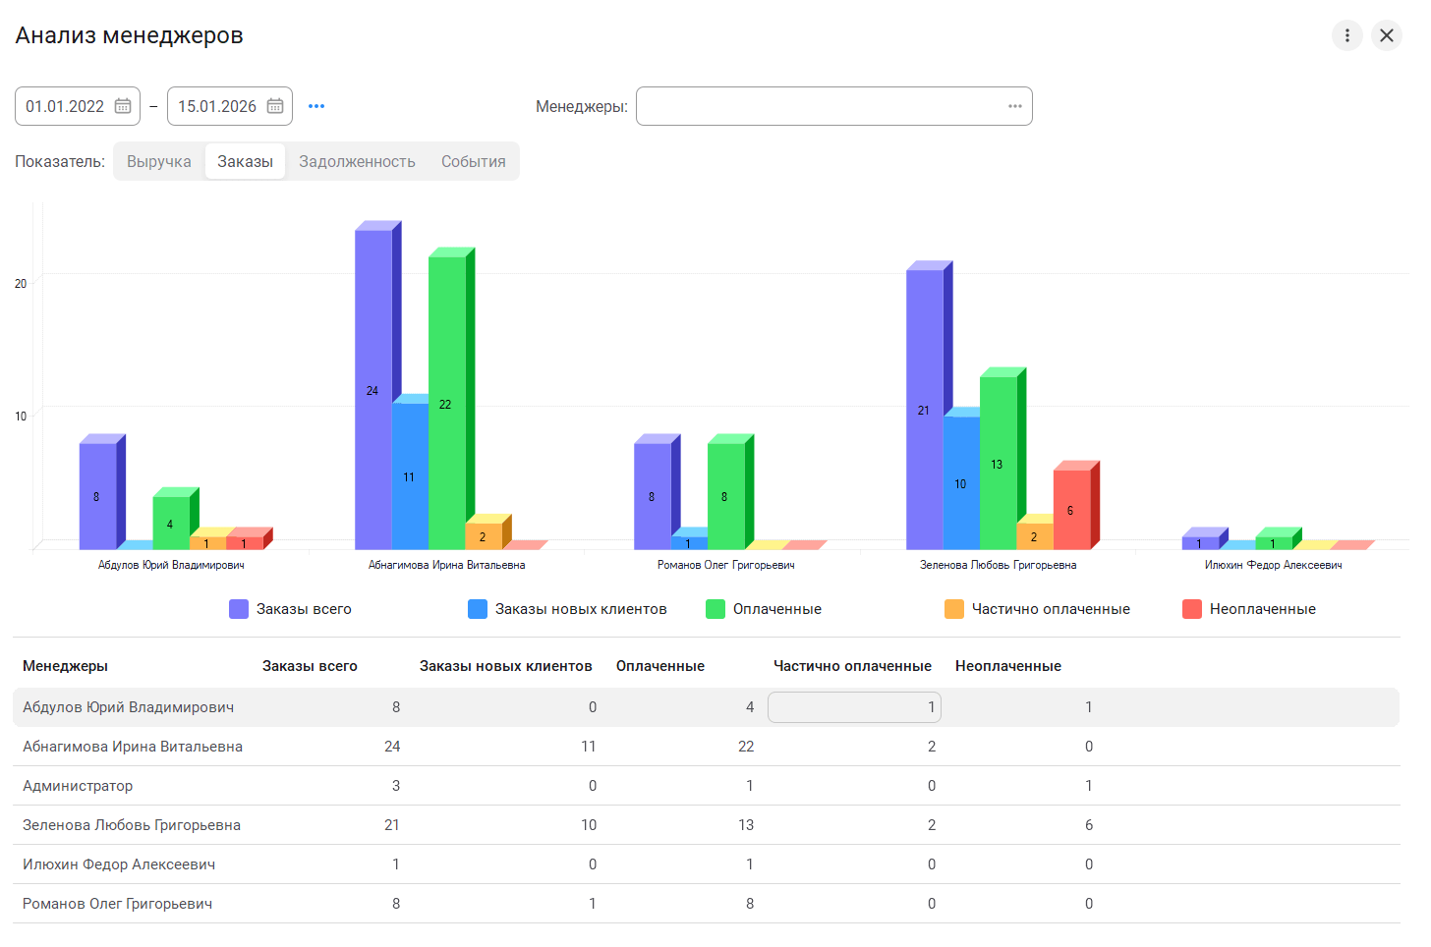Select the Заказы indicator tab
This screenshot has height=947, width=1431.
(245, 161)
